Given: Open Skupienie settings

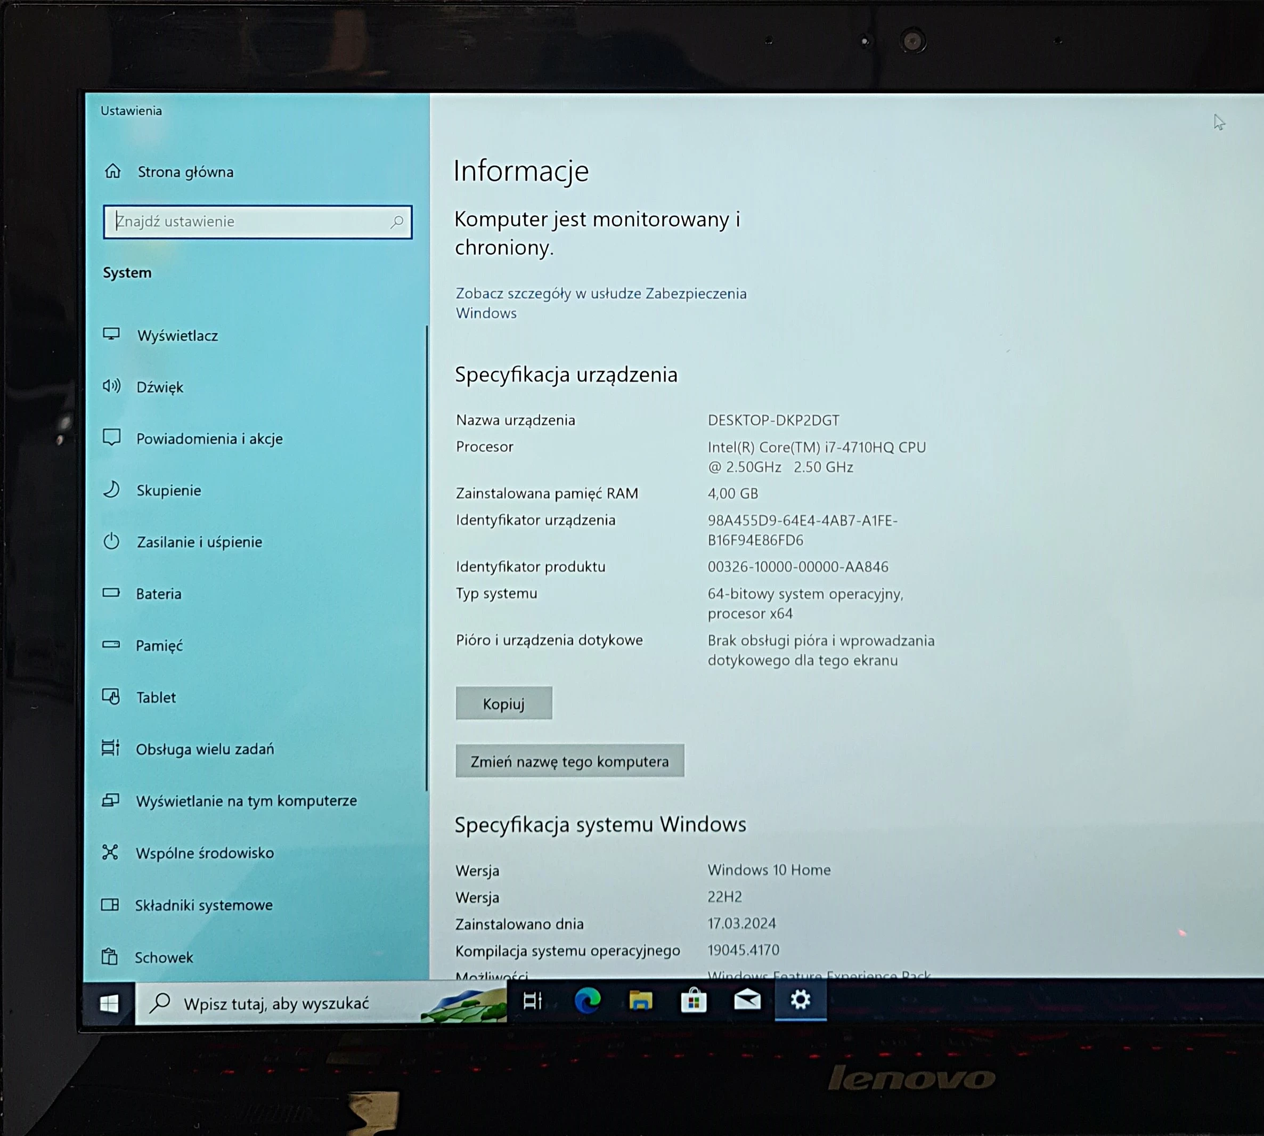Looking at the screenshot, I should click(x=169, y=491).
